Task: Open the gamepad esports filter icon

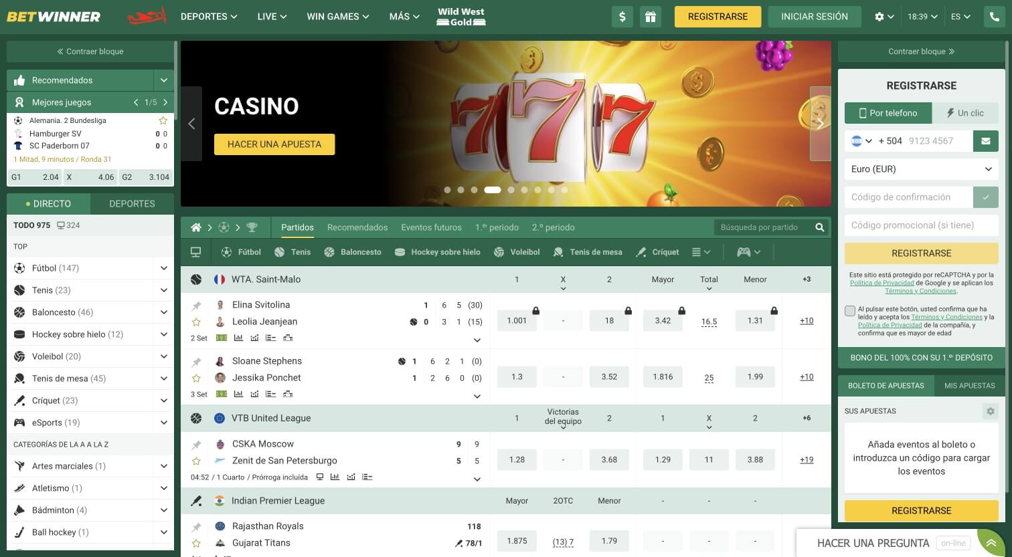Action: point(744,252)
